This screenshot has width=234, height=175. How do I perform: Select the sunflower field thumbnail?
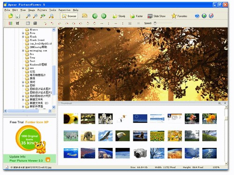157,136
